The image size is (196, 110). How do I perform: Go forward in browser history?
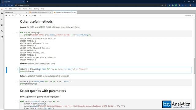[x=6, y=5]
